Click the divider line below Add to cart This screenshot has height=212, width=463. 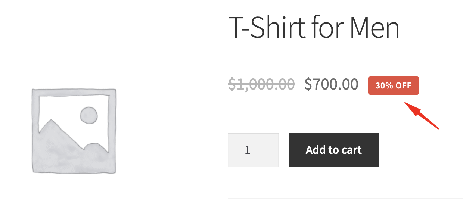point(345,199)
